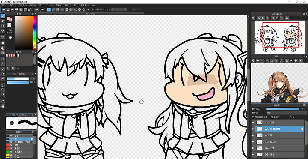
Task: Adjust the brush size slider
Action: (18, 78)
